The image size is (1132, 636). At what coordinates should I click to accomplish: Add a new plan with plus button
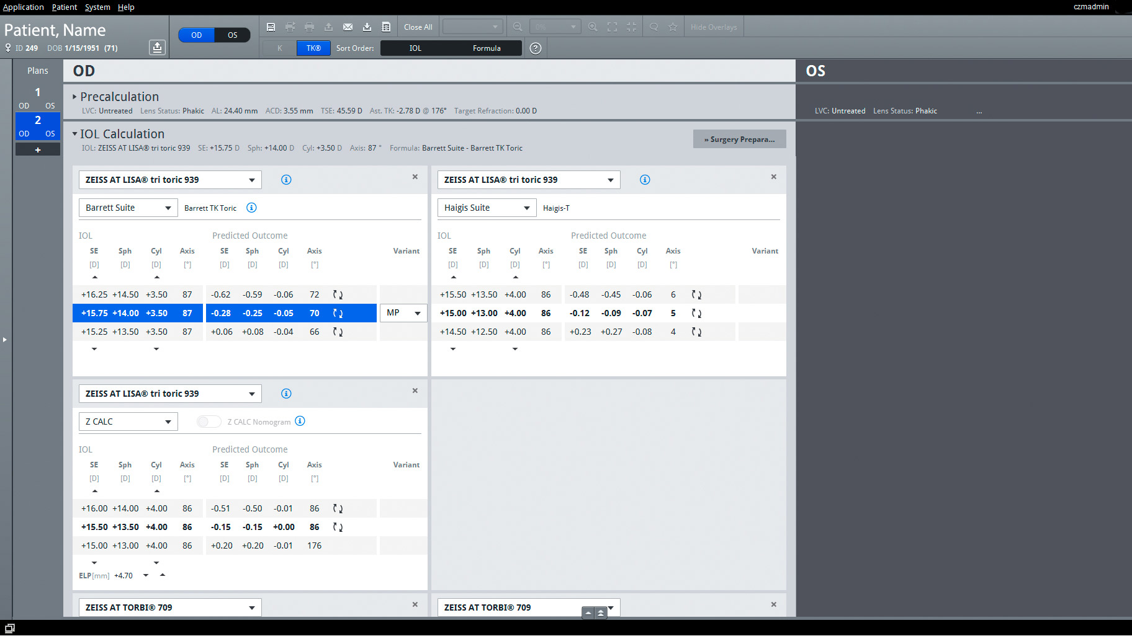pos(38,150)
